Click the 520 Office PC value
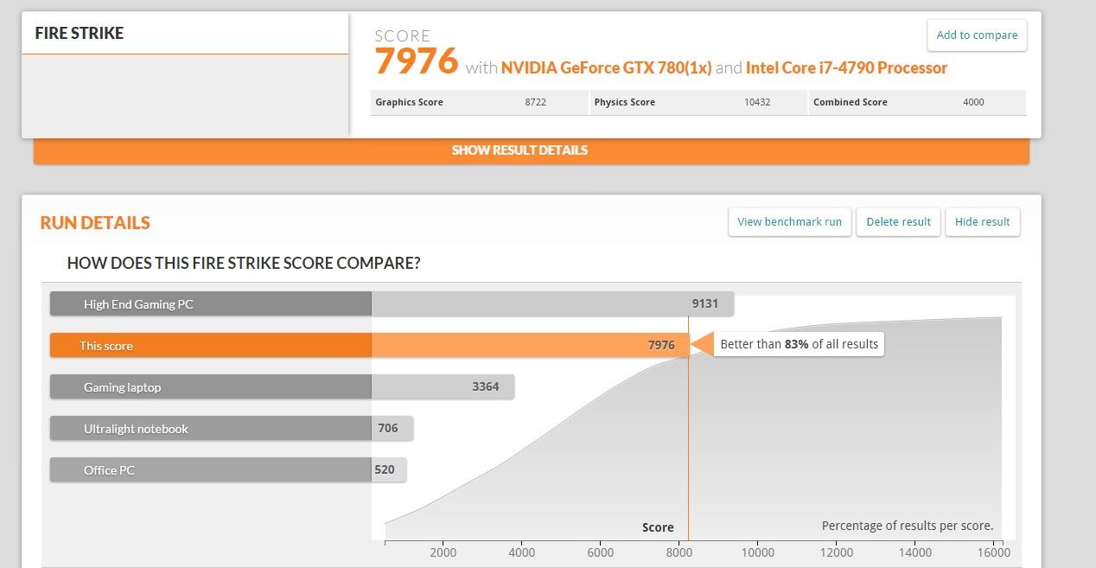Screen dimensions: 1096x568 [385, 469]
